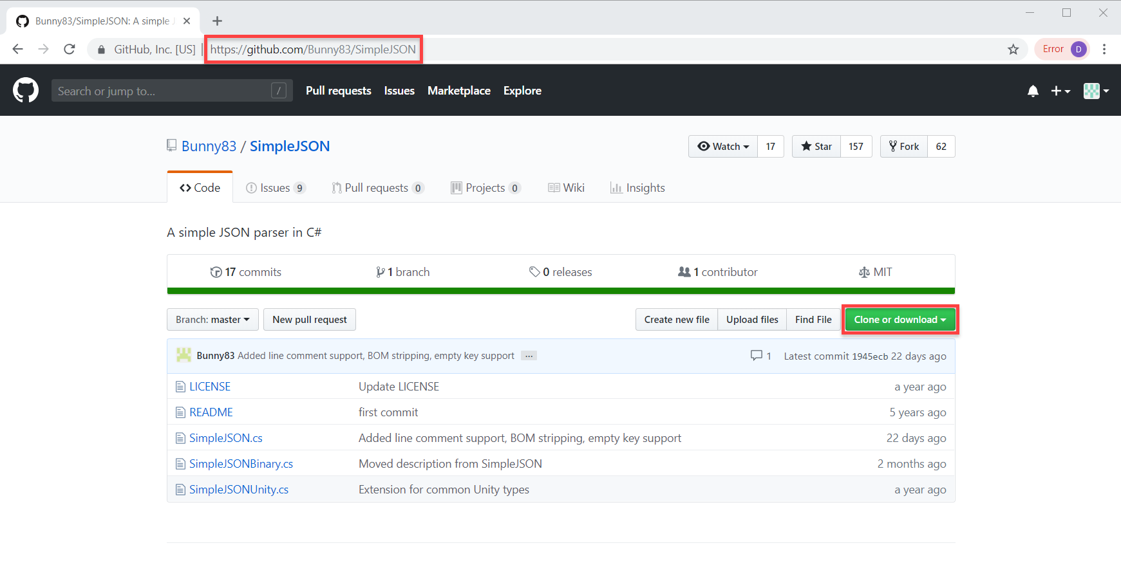This screenshot has height=561, width=1121.
Task: Star the repository
Action: point(816,147)
